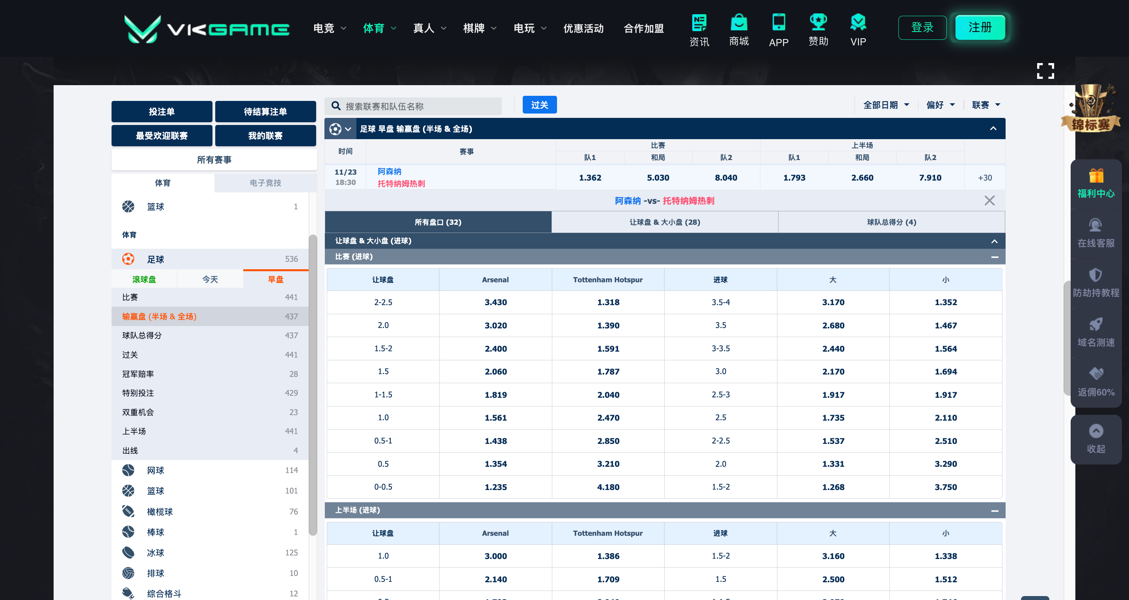Viewport: 1129px width, 600px height.
Task: Show 所有赛事 all events
Action: [214, 160]
